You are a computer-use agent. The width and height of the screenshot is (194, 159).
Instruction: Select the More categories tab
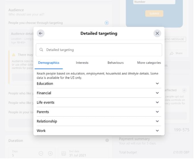149,63
